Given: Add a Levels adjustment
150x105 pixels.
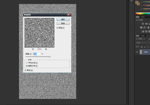Looking at the screenshot, I should (x=146, y=24).
